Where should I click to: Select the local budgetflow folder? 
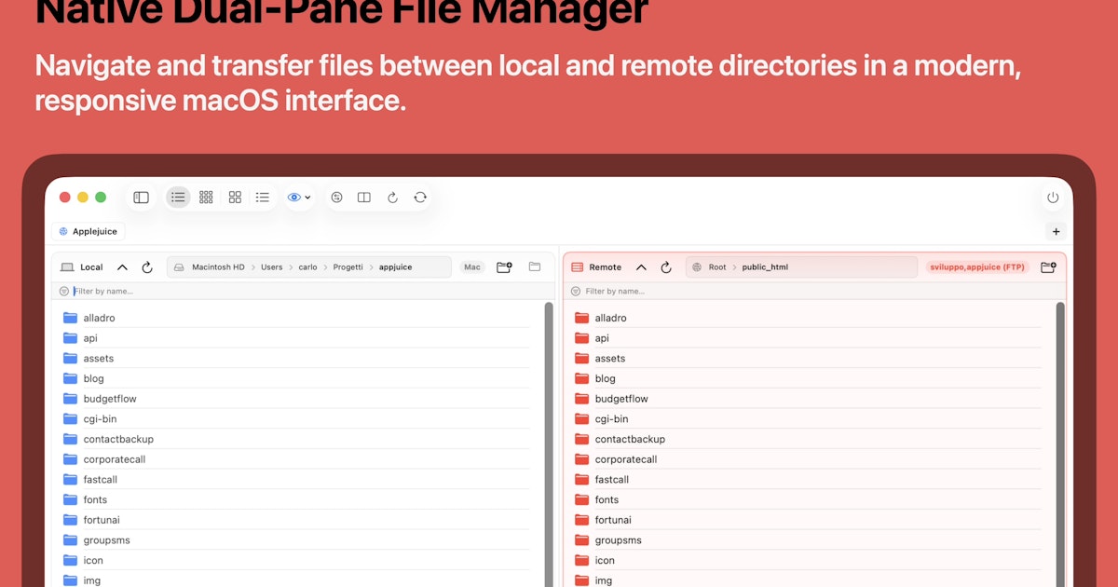point(296,399)
